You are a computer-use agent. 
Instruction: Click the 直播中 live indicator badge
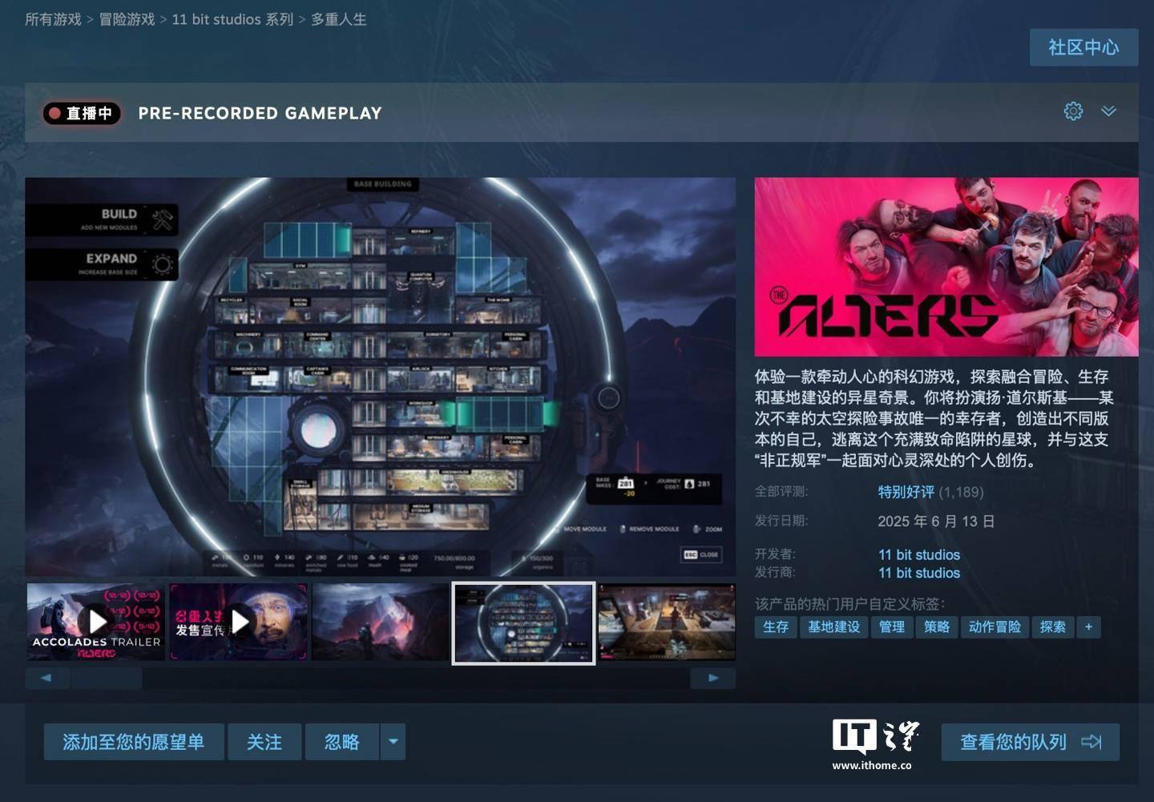pyautogui.click(x=82, y=114)
